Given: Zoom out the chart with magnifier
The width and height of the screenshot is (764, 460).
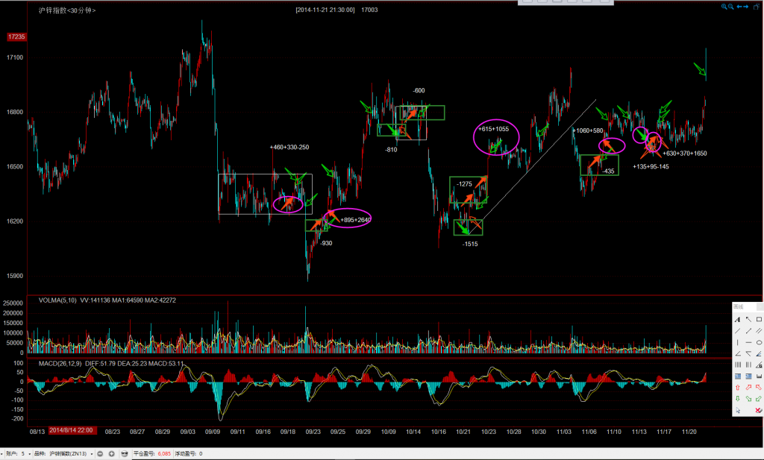Looking at the screenshot, I should (x=731, y=7).
